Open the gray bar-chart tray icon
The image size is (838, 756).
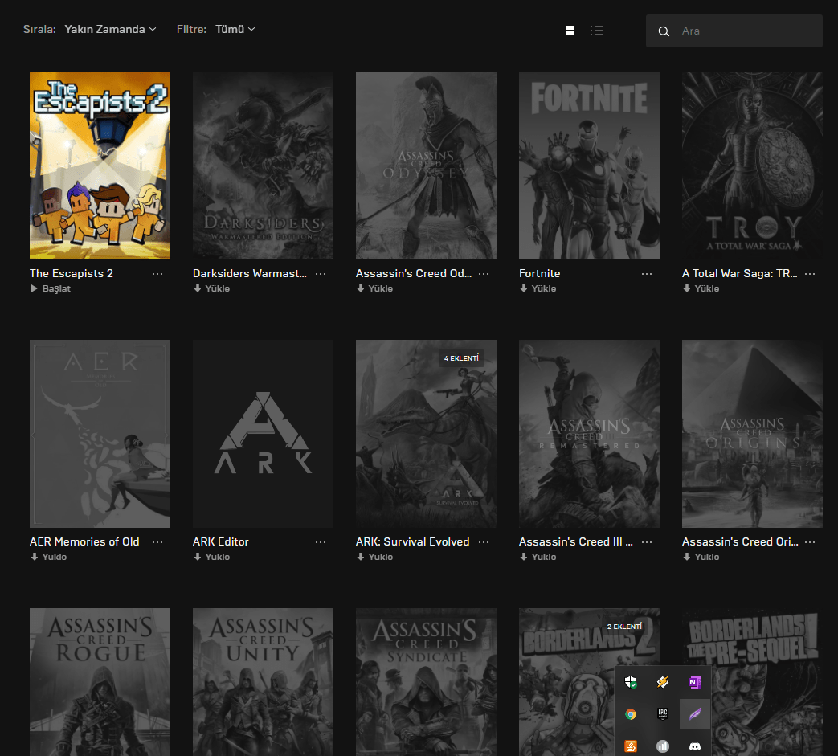663,746
